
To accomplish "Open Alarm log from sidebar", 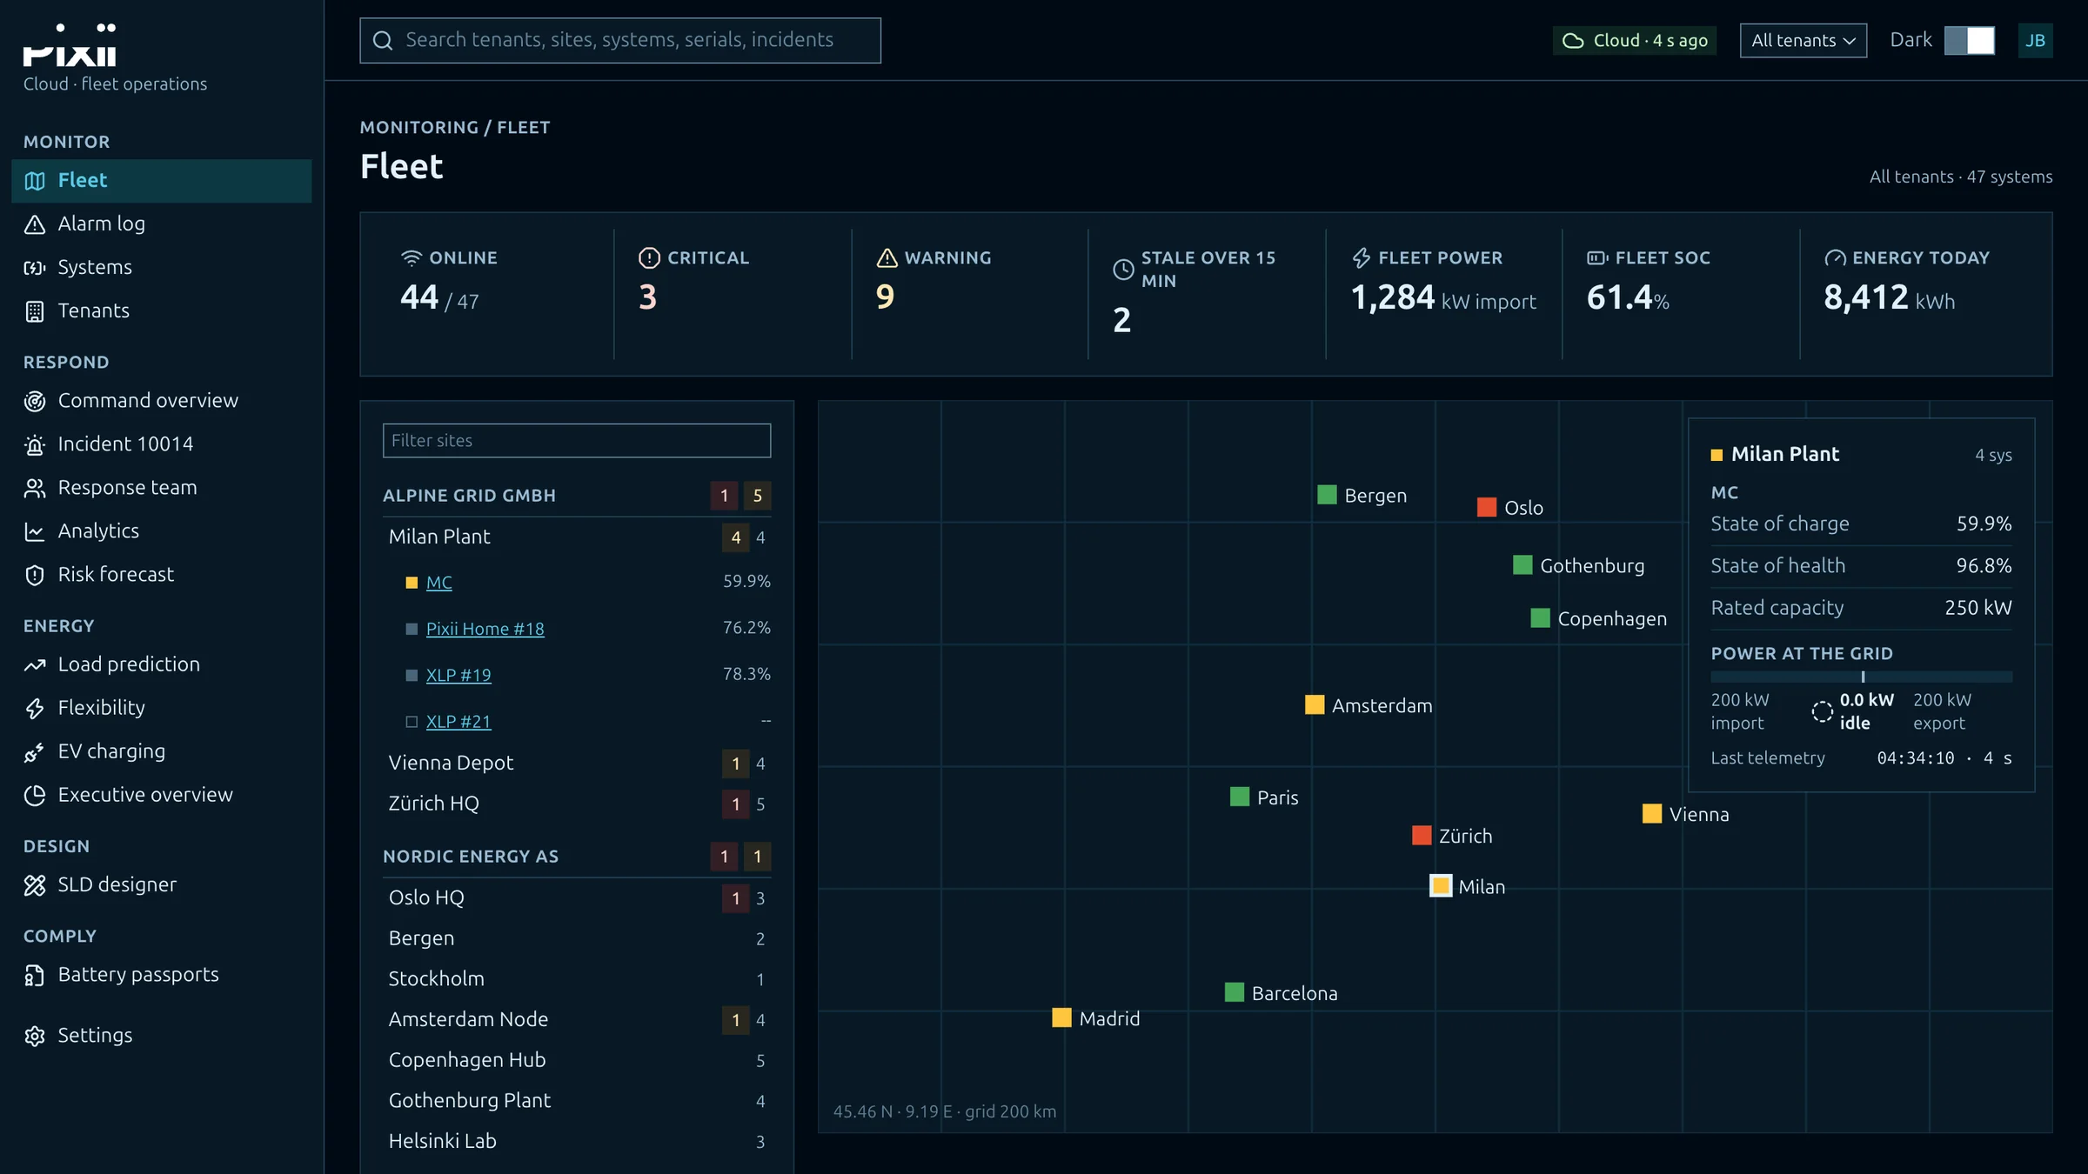I will click(x=161, y=223).
